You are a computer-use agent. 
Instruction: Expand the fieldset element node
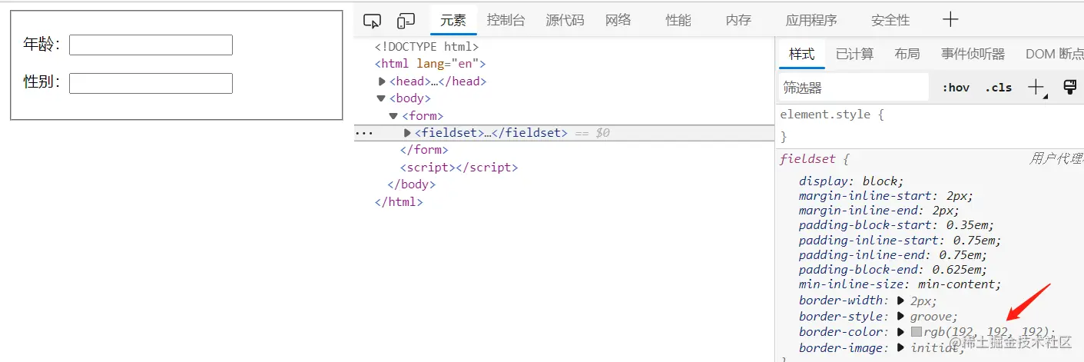pyautogui.click(x=408, y=133)
